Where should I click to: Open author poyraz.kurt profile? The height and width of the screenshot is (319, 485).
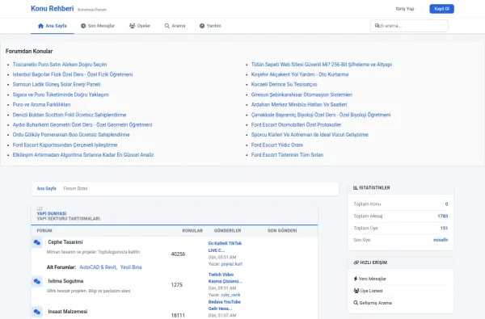tap(232, 264)
